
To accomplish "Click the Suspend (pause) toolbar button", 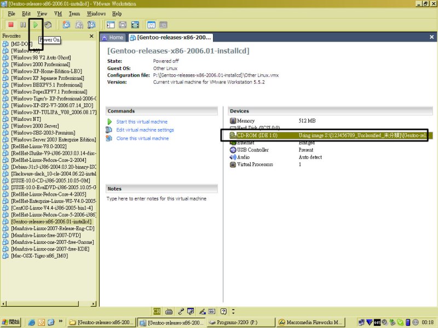I will tap(23, 25).
